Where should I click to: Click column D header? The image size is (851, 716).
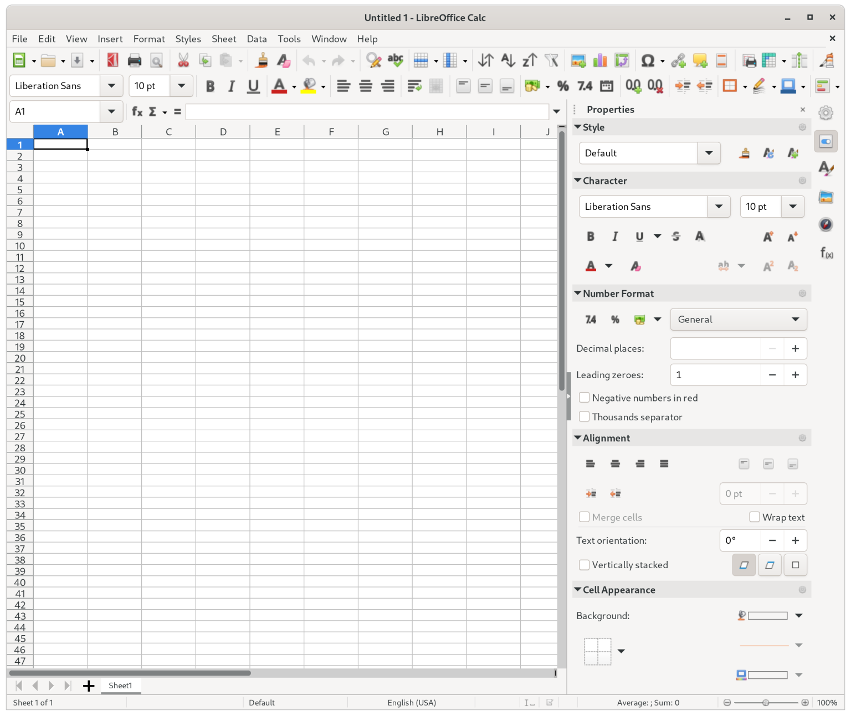point(223,132)
